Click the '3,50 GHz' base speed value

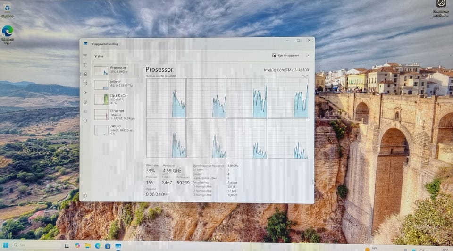[x=233, y=166]
